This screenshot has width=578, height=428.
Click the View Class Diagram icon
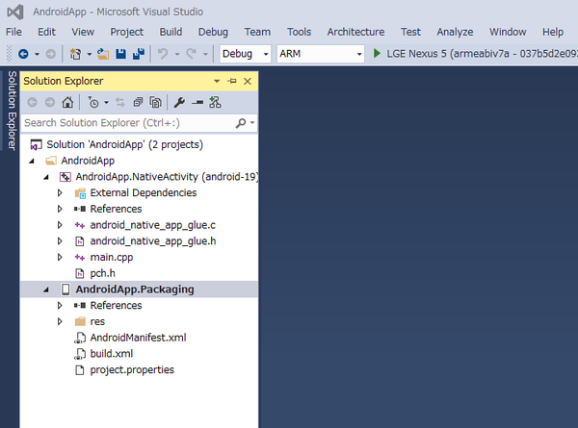pyautogui.click(x=215, y=102)
